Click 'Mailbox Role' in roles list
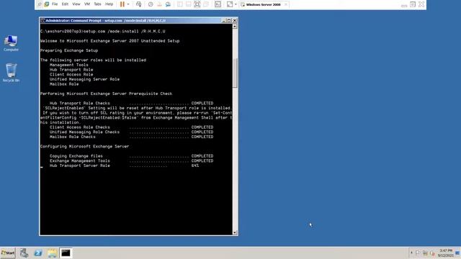This screenshot has width=461, height=259. click(64, 84)
